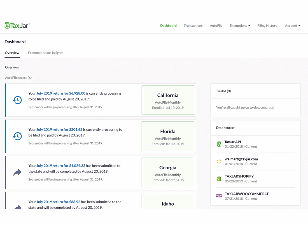The image size is (308, 226).
Task: Click the TaxJar logo
Action: tap(17, 25)
